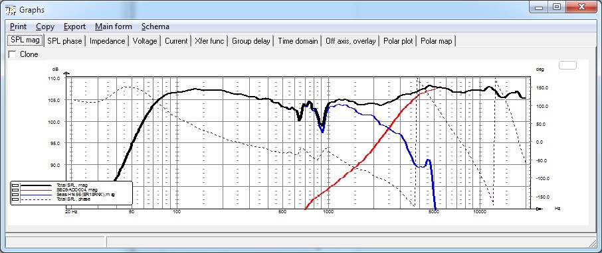Toggle SB26ADC-004 mag legend checkbox
The width and height of the screenshot is (602, 253).
(15, 190)
